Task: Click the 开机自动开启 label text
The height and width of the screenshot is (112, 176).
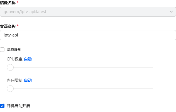Action: point(18,106)
